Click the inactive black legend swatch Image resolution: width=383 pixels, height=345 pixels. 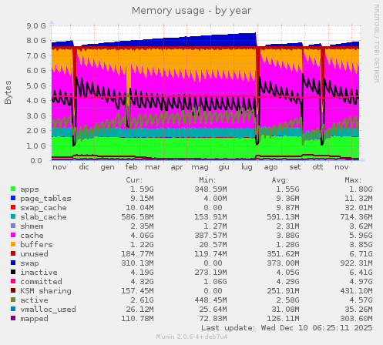[x=13, y=272]
